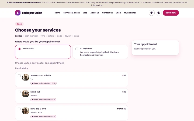The image size is (194, 121).
Task: Click the Your appointment heading
Action: point(145,44)
